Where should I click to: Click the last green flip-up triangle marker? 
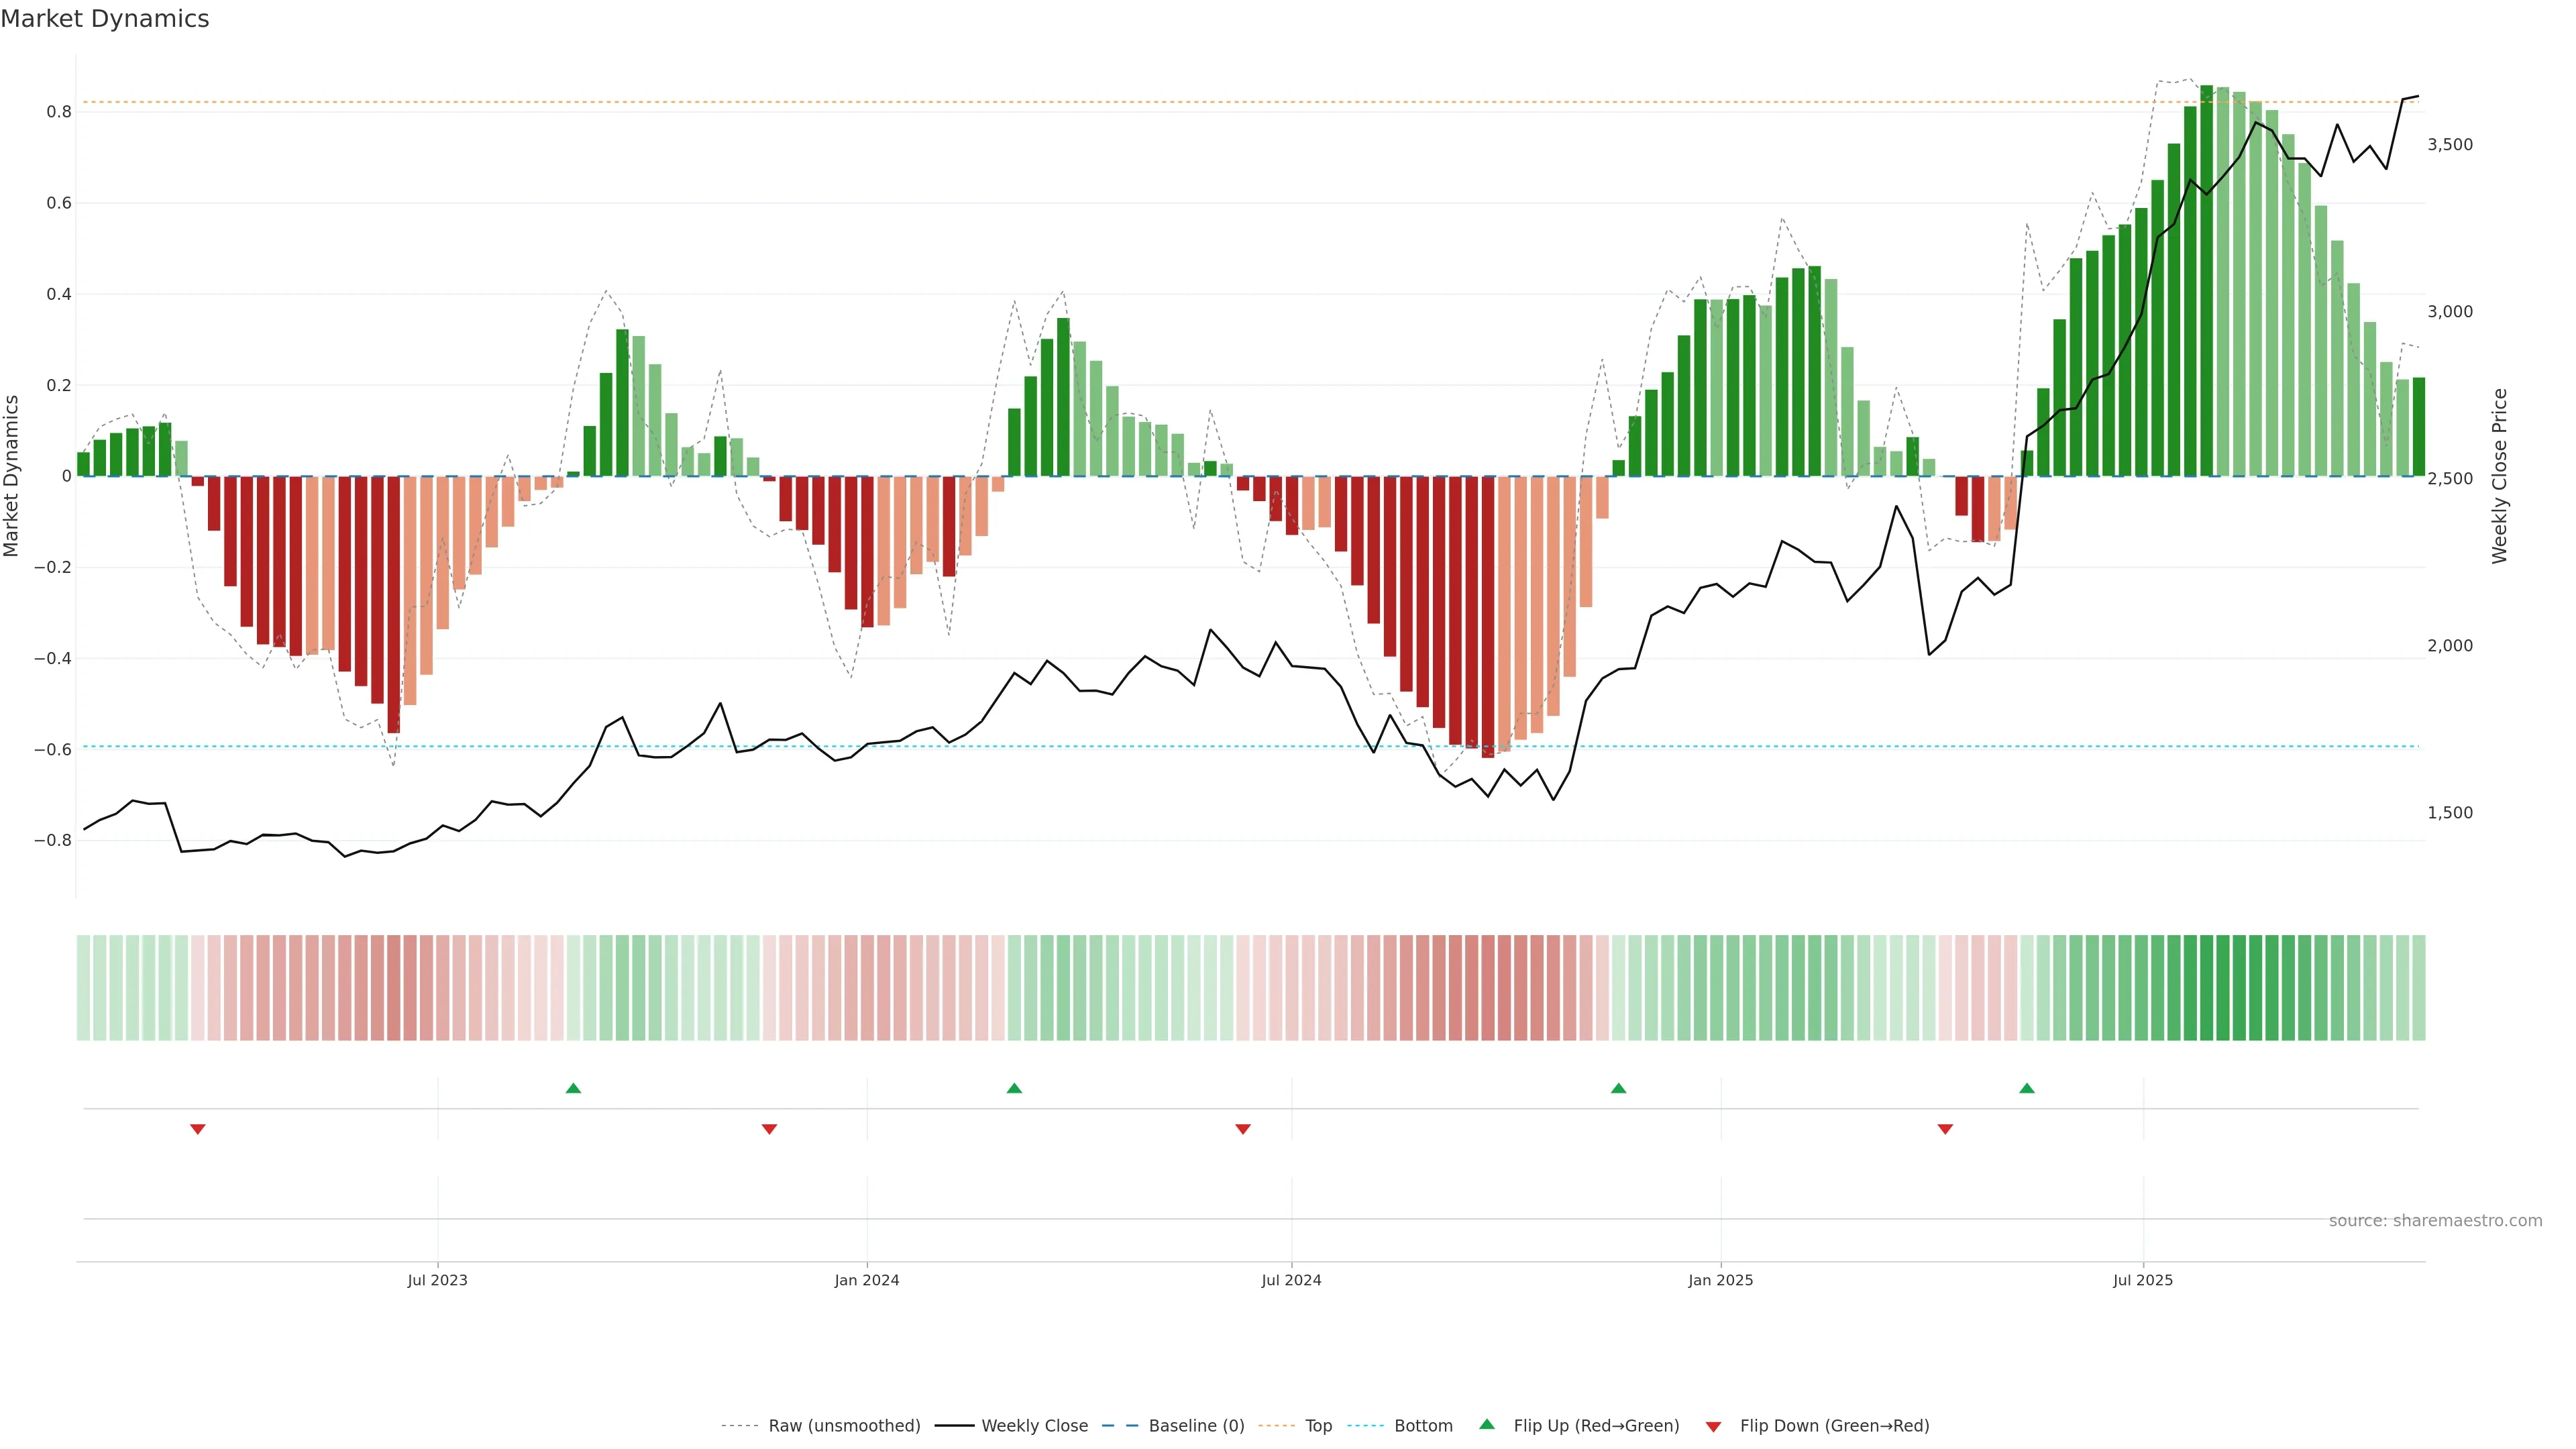(2027, 1088)
